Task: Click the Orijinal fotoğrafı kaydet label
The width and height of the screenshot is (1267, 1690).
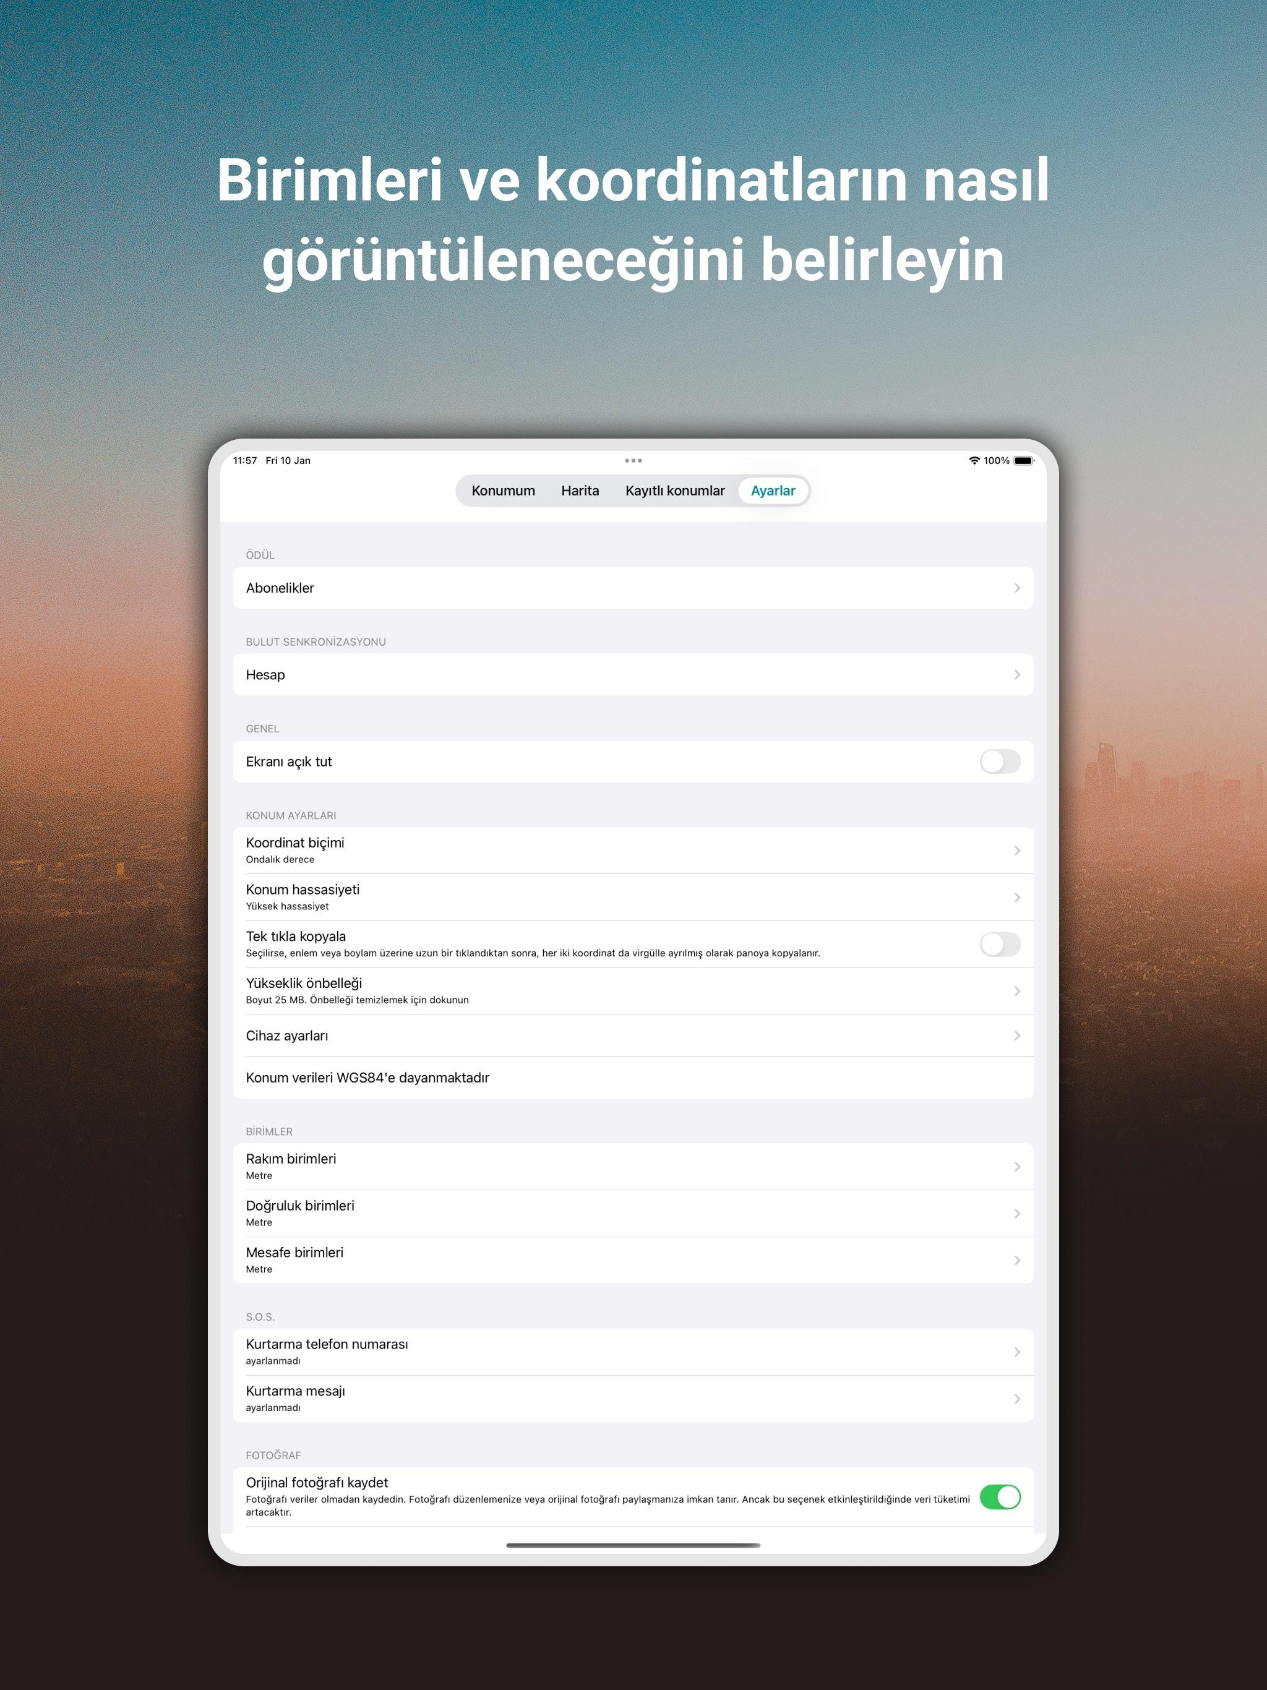Action: (x=316, y=1482)
